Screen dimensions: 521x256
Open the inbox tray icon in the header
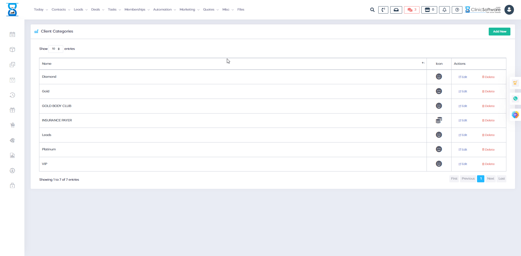[x=396, y=10]
